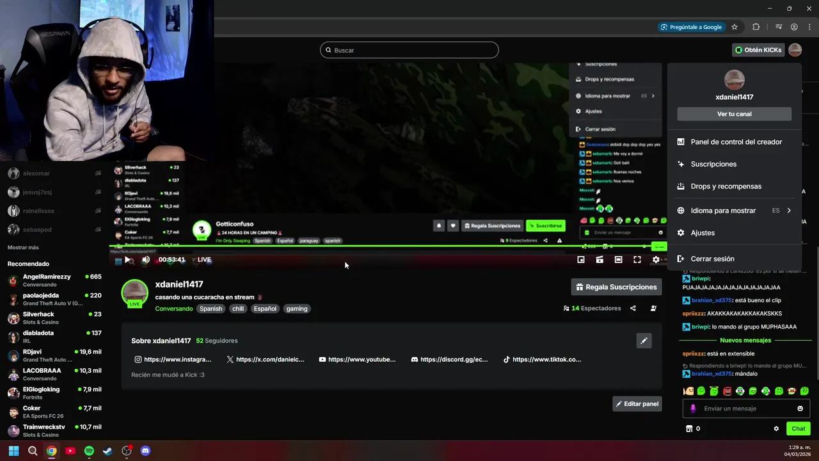Click the Nuevos mensajes divider label

tap(745, 341)
